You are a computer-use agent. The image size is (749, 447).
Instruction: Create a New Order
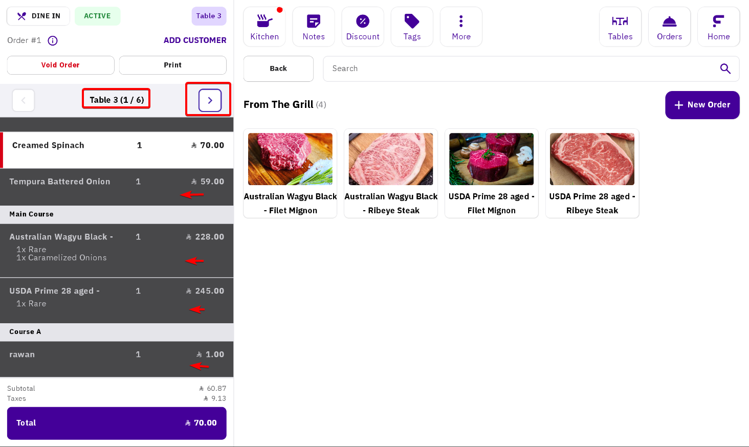point(702,105)
